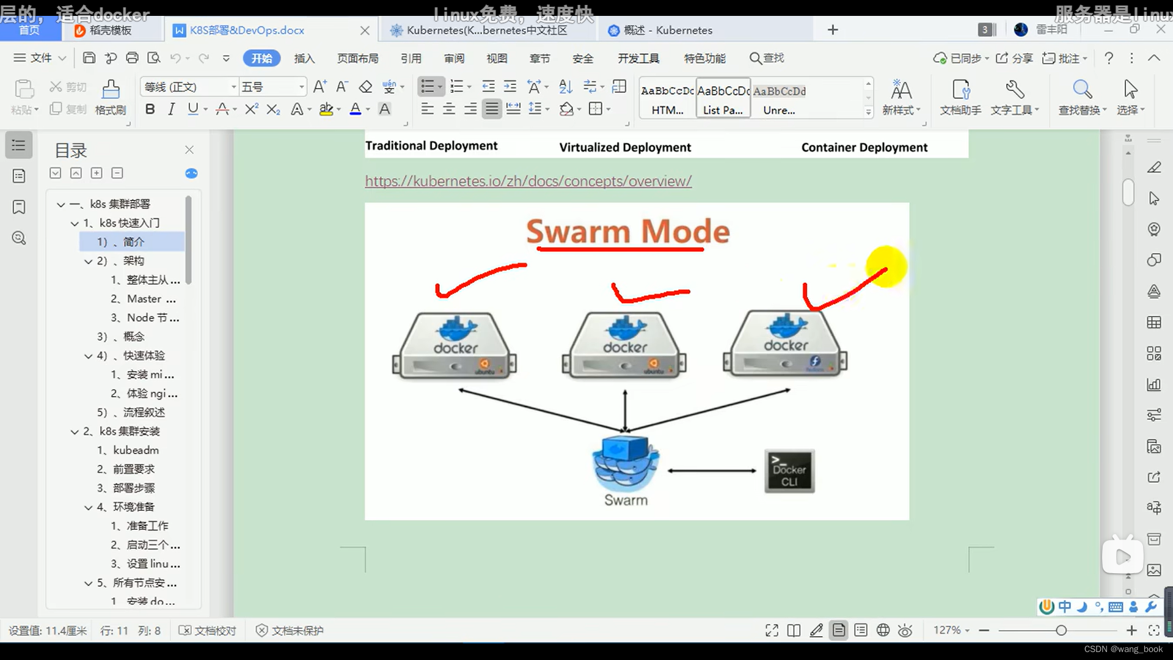Click the Superscript X² icon
Screen dimensions: 1173x660
click(251, 109)
